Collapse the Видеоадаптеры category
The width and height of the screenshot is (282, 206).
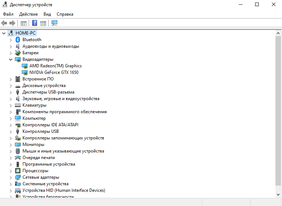tap(11, 59)
